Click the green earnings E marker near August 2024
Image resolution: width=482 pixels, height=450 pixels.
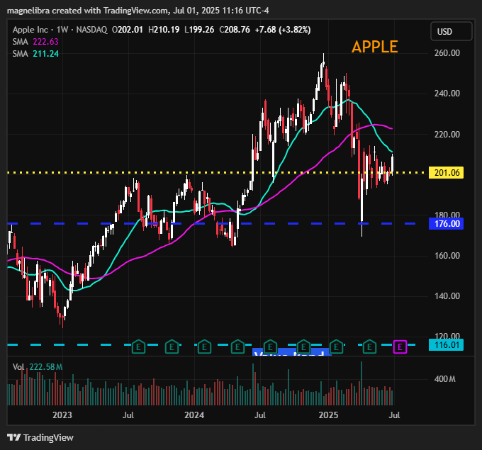tap(270, 347)
